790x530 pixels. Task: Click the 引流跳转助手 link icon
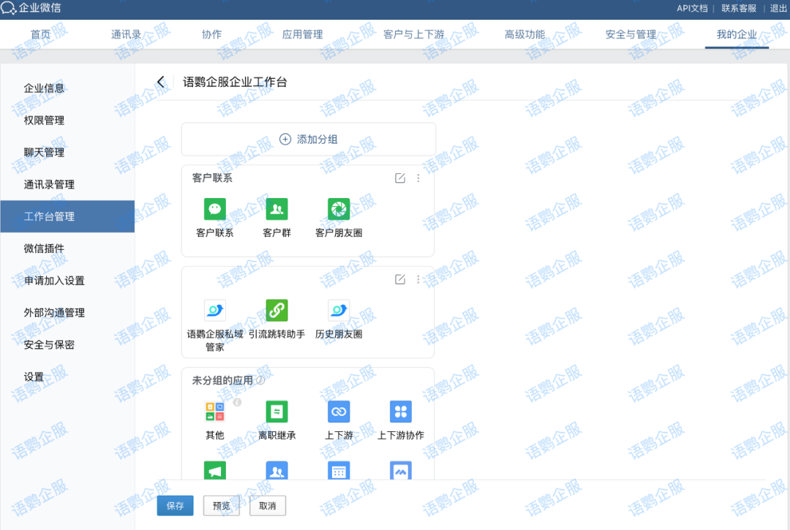[276, 310]
